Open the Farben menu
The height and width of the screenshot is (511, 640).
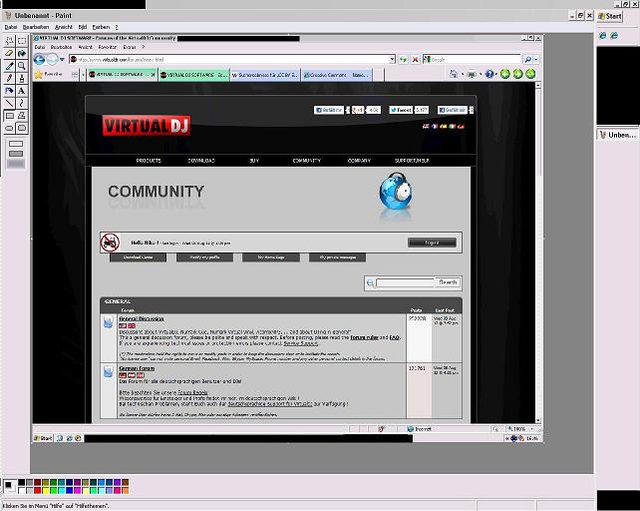[100, 27]
